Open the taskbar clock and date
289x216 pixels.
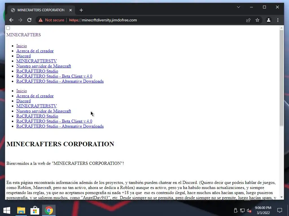(x=263, y=210)
